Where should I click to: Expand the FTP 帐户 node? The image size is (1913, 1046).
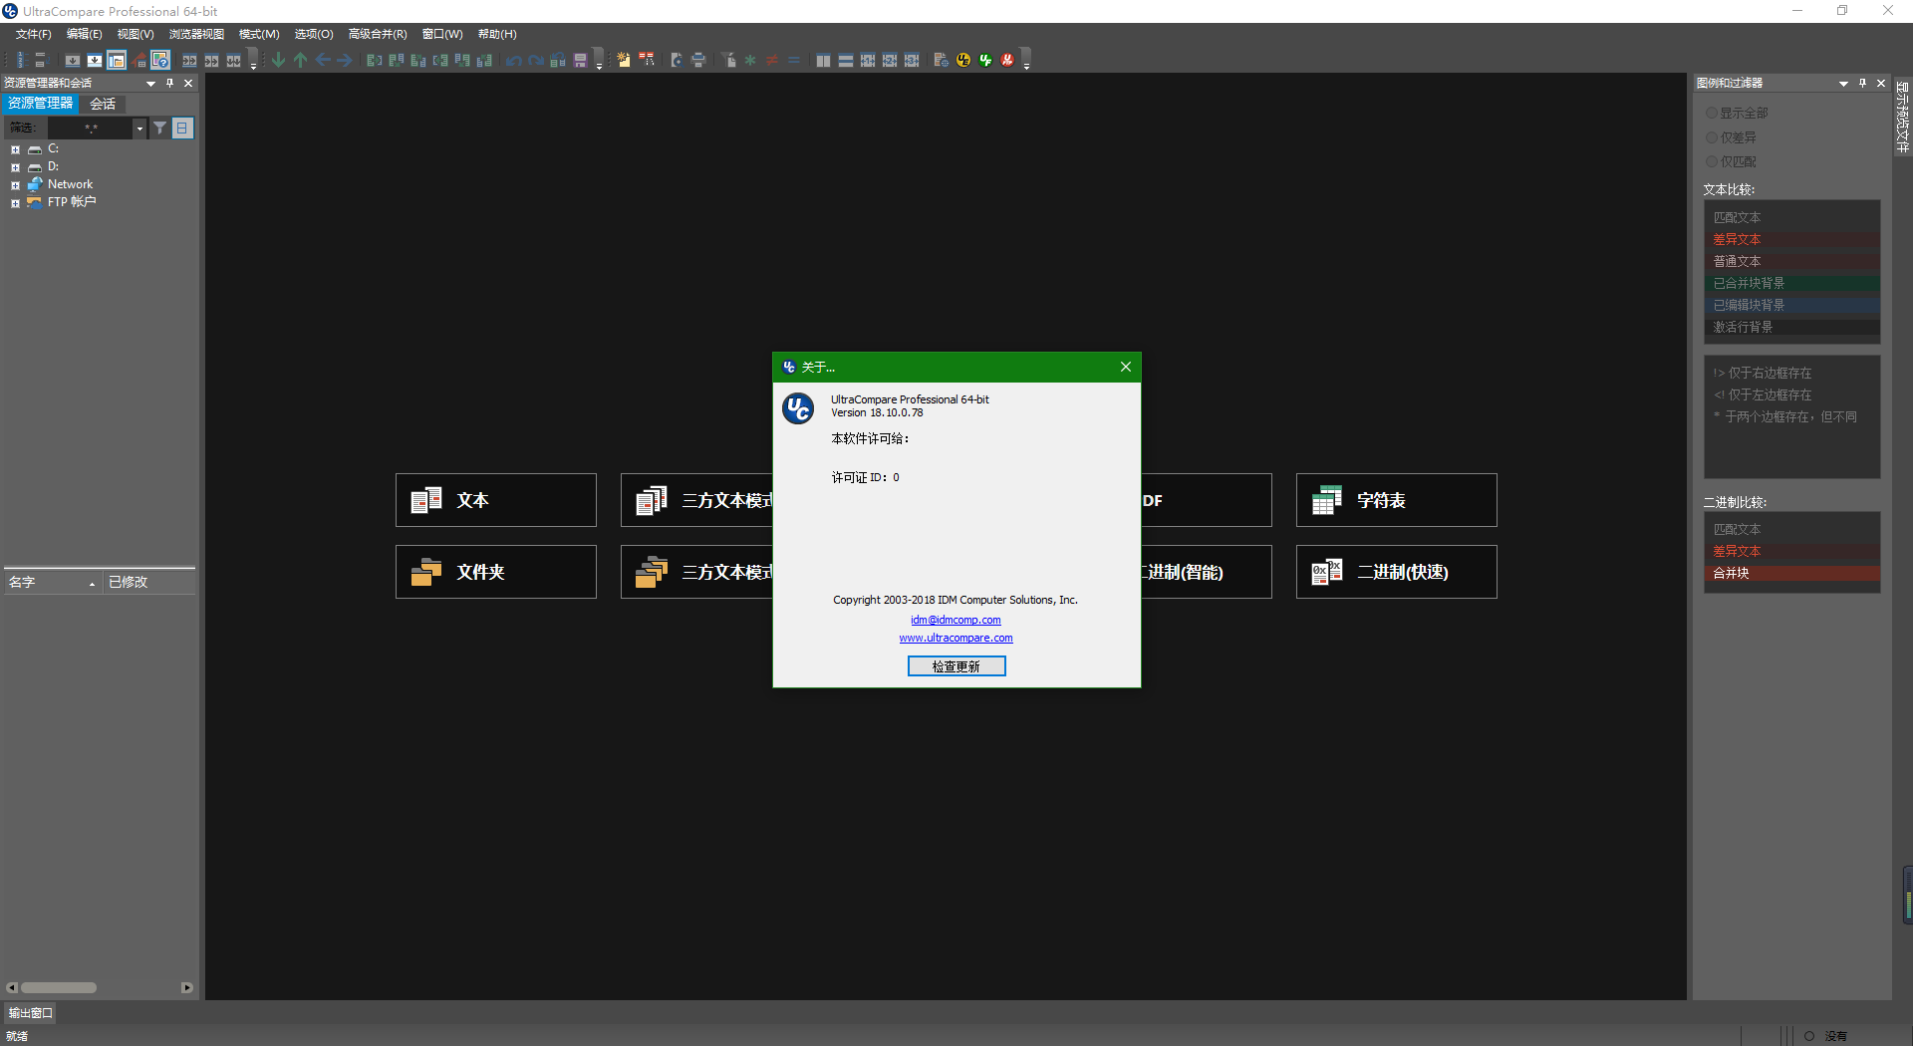(x=15, y=203)
